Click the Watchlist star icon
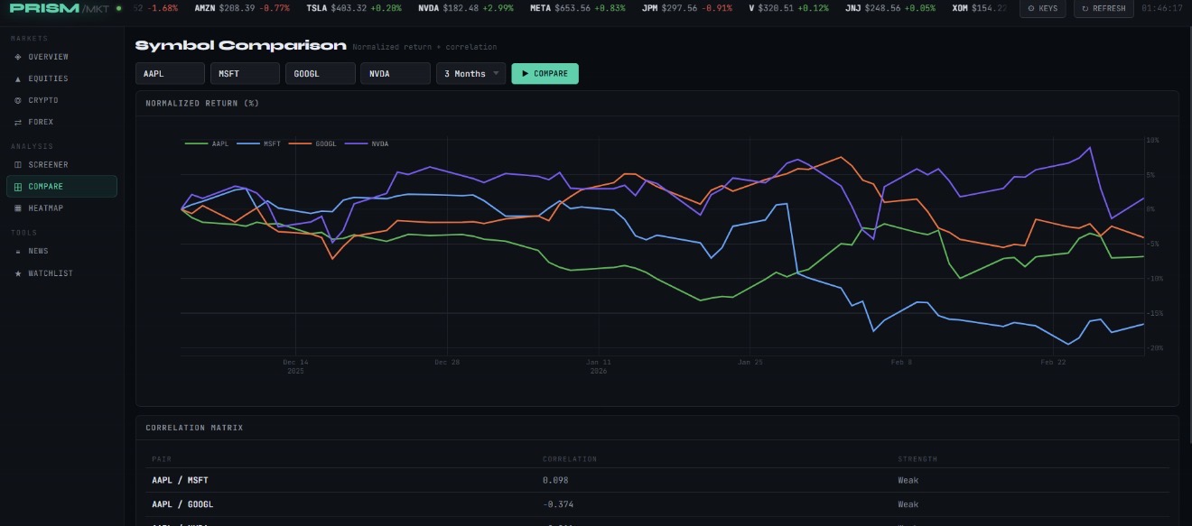Image resolution: width=1192 pixels, height=526 pixels. point(18,273)
